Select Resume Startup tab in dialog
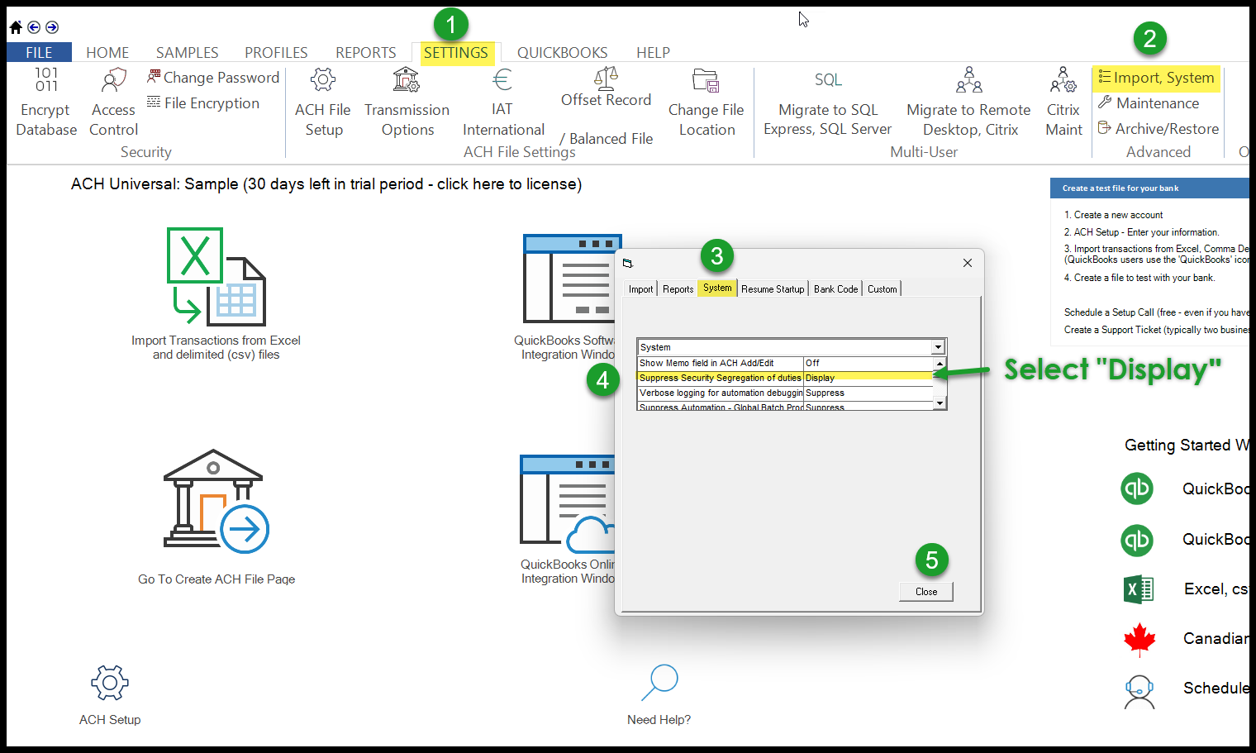1256x753 pixels. tap(773, 288)
